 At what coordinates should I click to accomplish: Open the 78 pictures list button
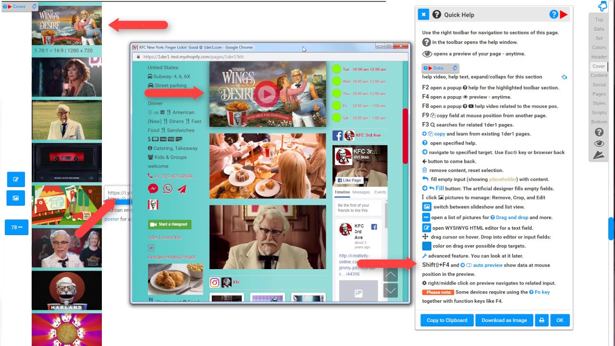(17, 227)
